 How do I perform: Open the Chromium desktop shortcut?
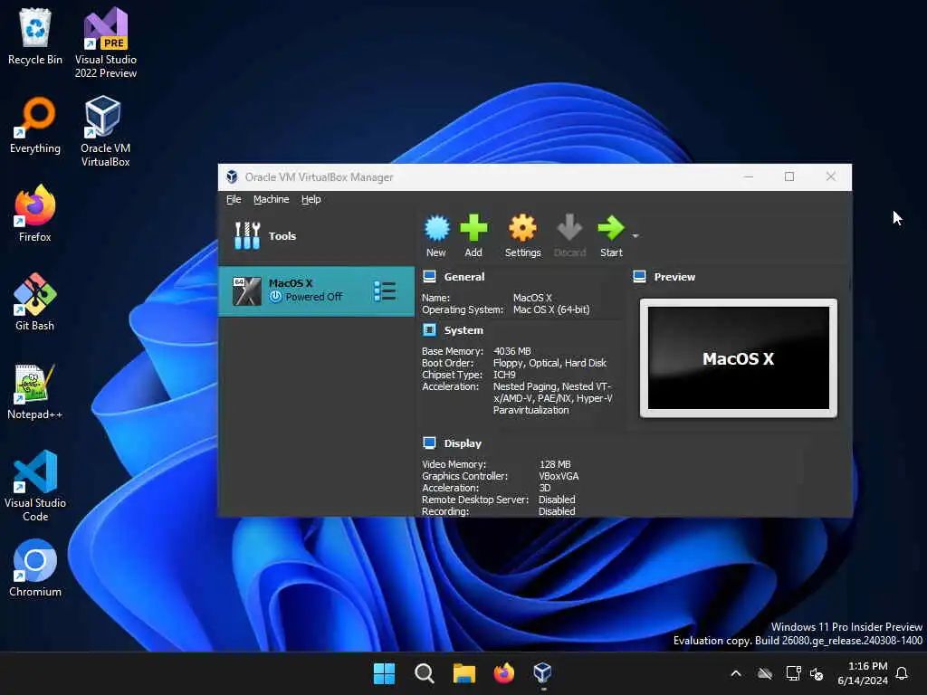point(35,568)
